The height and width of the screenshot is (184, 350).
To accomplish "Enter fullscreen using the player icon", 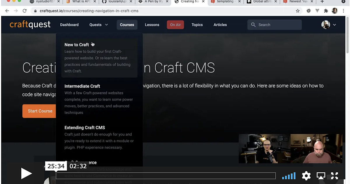I will tap(334, 176).
